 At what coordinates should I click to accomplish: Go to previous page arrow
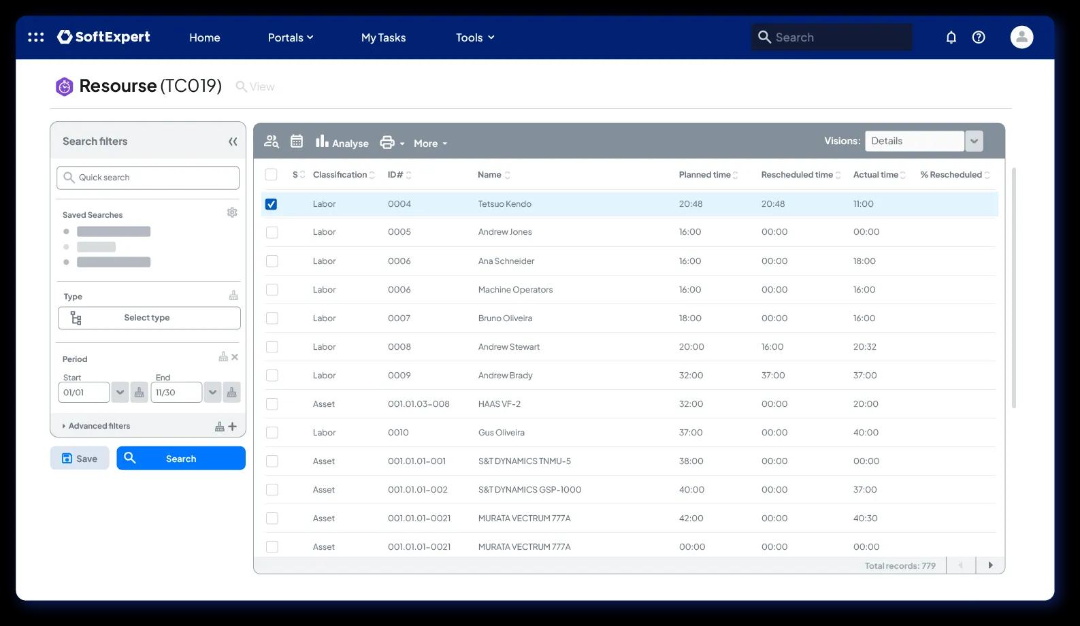coord(961,565)
